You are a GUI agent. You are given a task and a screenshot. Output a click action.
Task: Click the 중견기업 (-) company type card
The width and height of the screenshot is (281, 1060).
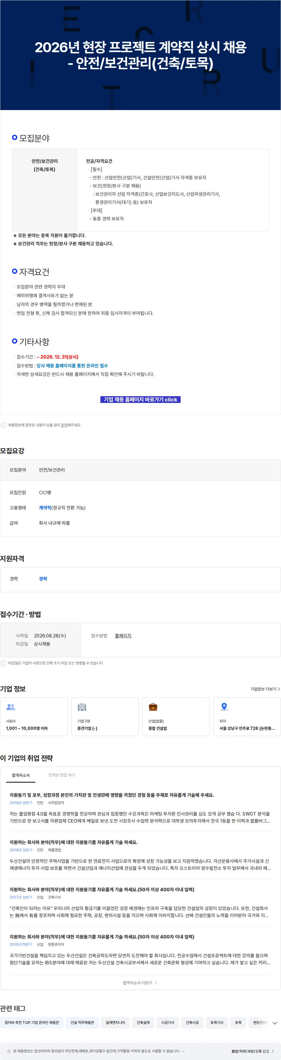[x=105, y=716]
